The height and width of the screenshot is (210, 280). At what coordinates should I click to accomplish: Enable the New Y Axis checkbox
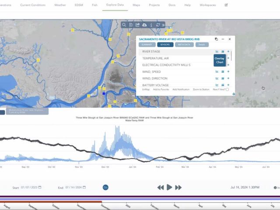tap(227, 89)
